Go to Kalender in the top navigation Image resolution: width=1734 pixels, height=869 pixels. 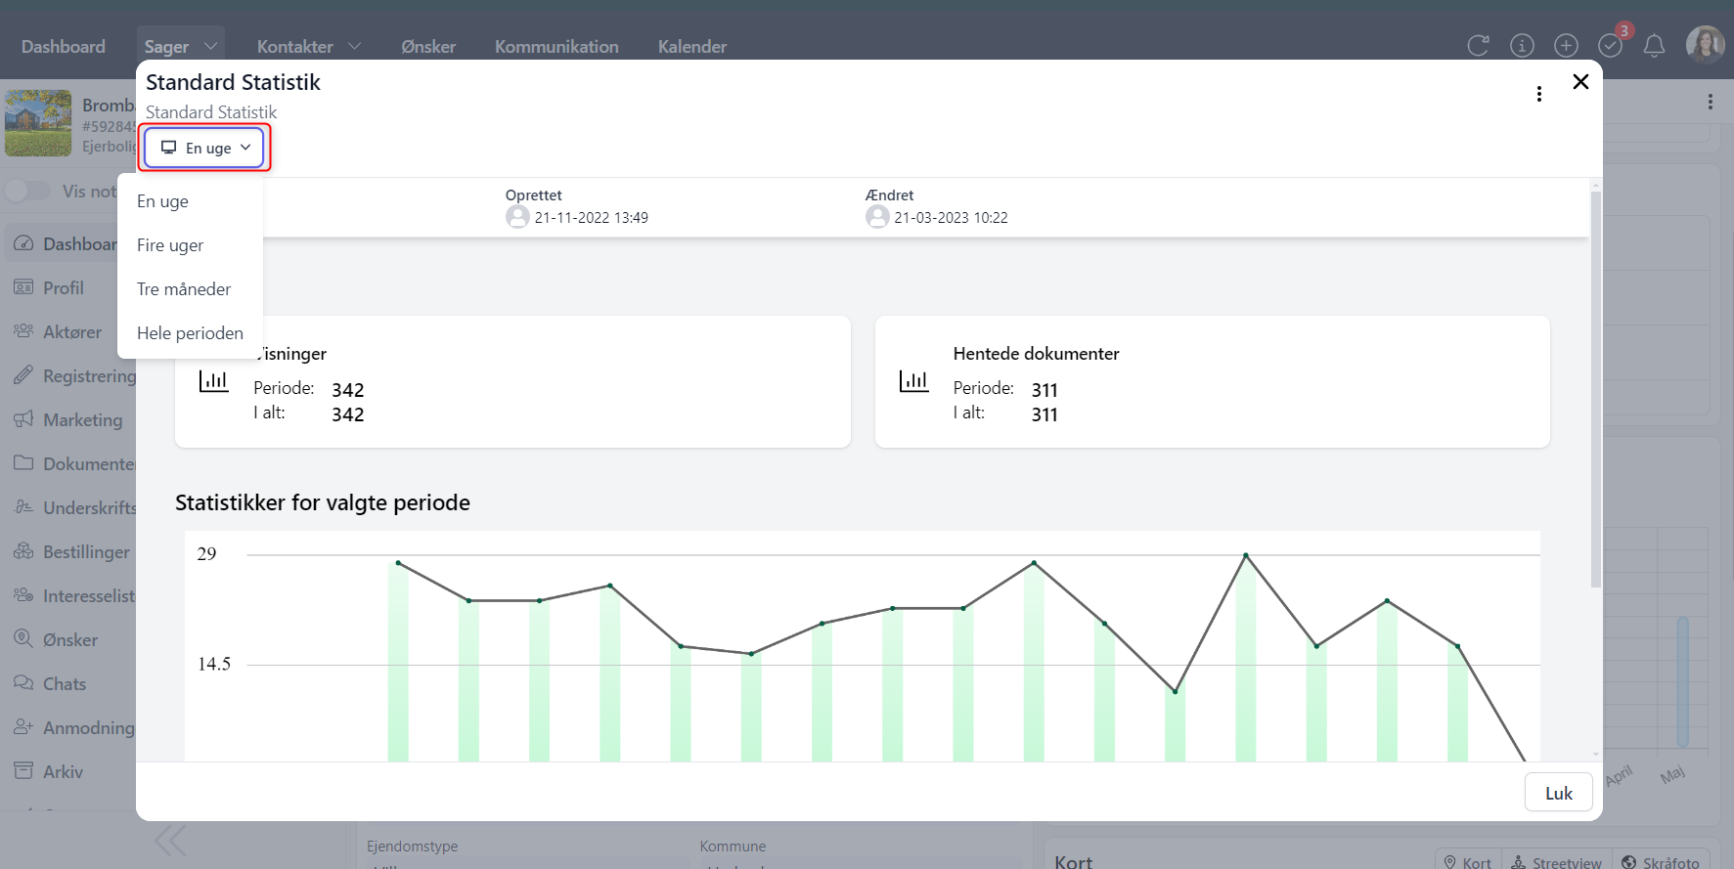point(691,46)
